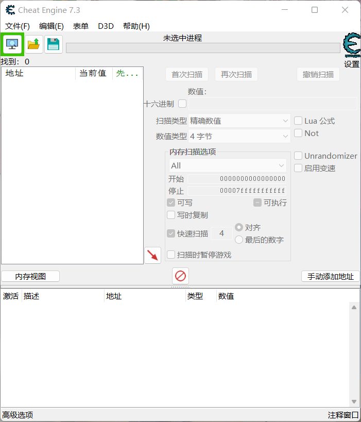Viewport: 361px width, 422px height.
Task: Open 注释窗口 at bottom right
Action: point(343,415)
